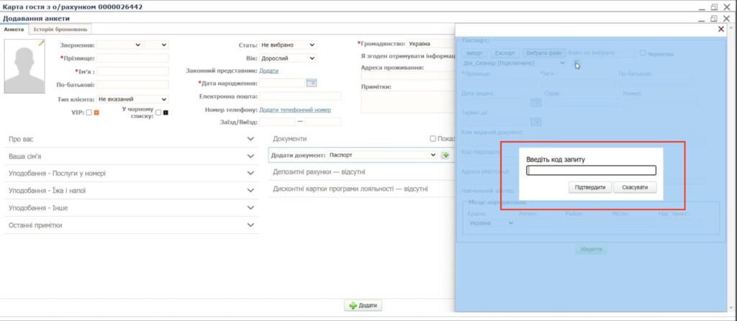Click the Дата народження input field
This screenshot has height=321, width=737.
pos(282,83)
